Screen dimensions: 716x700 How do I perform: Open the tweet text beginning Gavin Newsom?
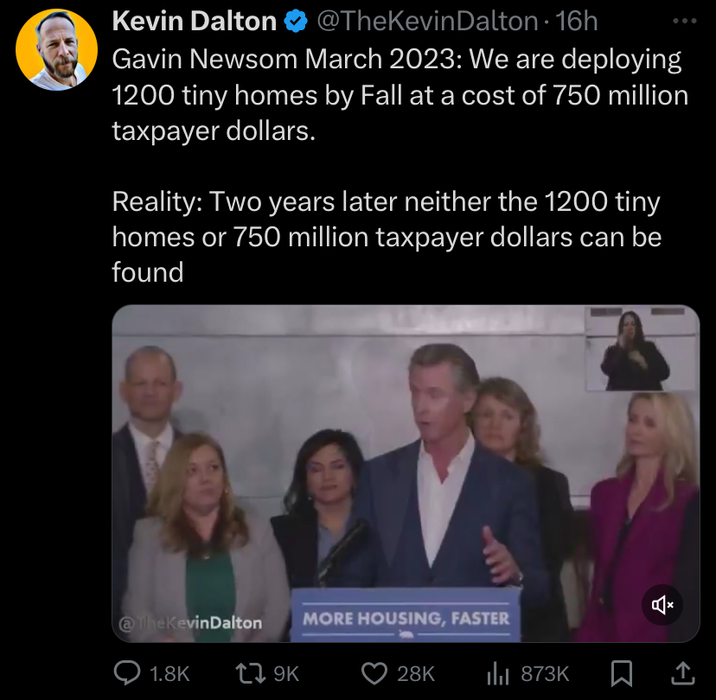coord(400,95)
